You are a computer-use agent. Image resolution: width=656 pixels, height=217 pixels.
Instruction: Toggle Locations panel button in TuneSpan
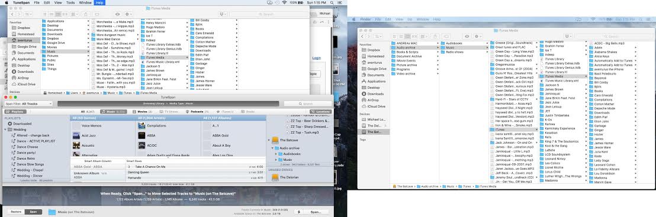pyautogui.click(x=320, y=112)
